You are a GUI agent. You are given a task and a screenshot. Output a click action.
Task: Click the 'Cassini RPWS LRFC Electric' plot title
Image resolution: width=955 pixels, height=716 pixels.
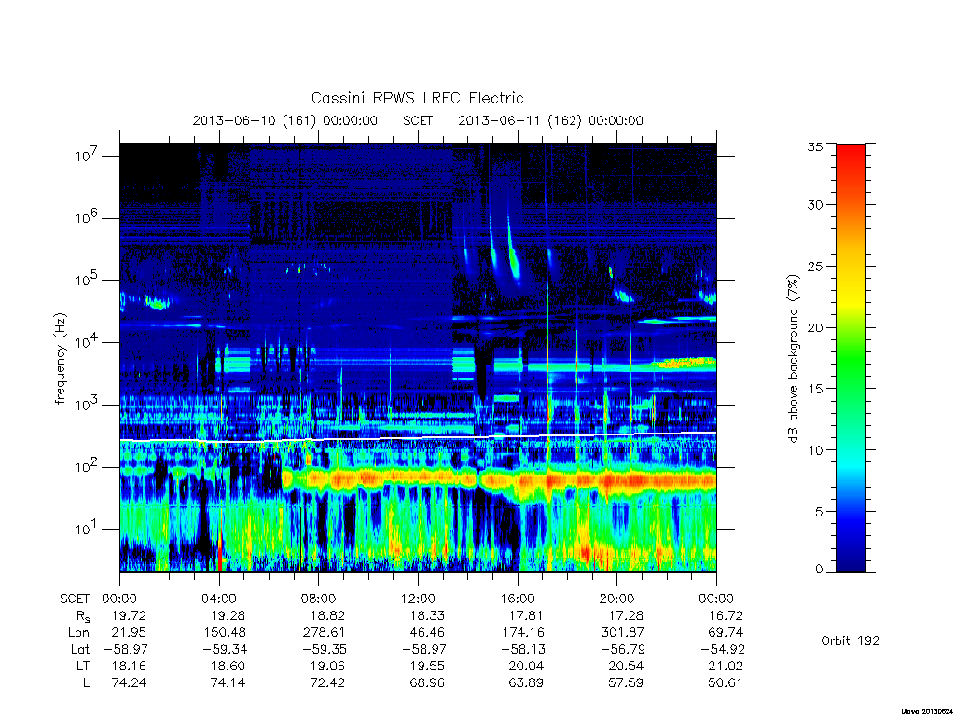(417, 98)
